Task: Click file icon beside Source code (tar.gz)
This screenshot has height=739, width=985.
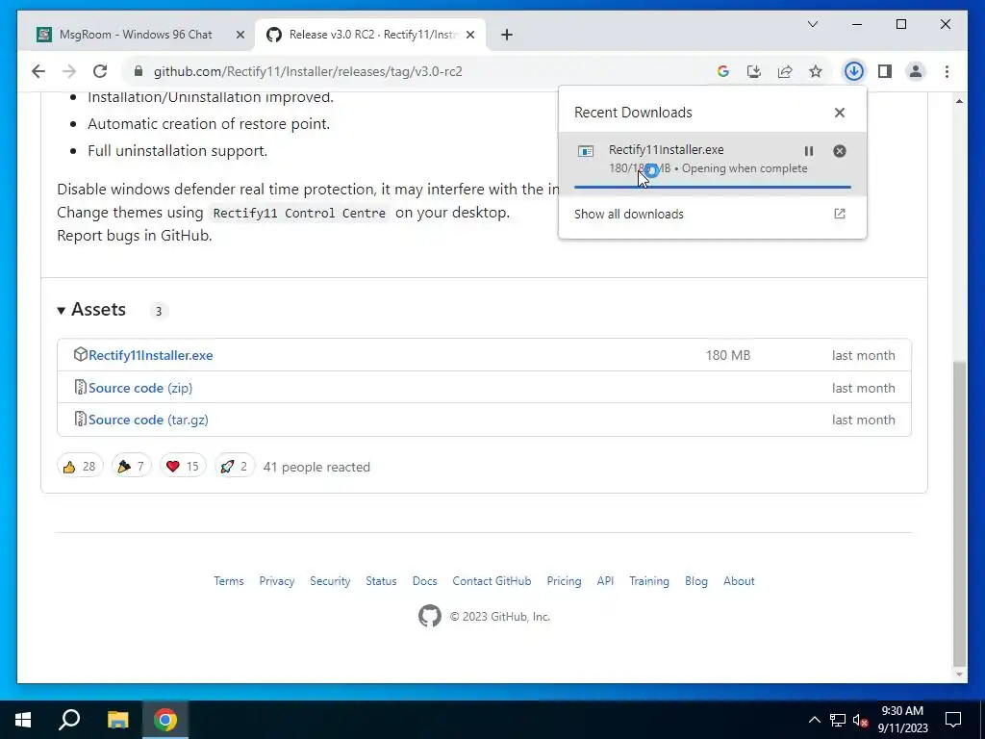Action: 80,420
